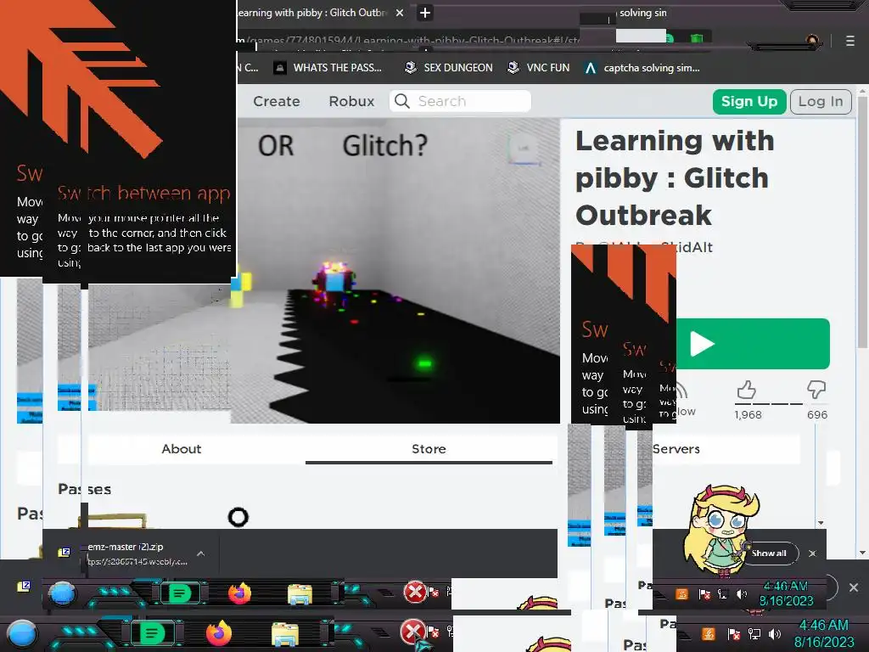The image size is (869, 652).
Task: Close the downloads bar with X
Action: click(x=812, y=554)
